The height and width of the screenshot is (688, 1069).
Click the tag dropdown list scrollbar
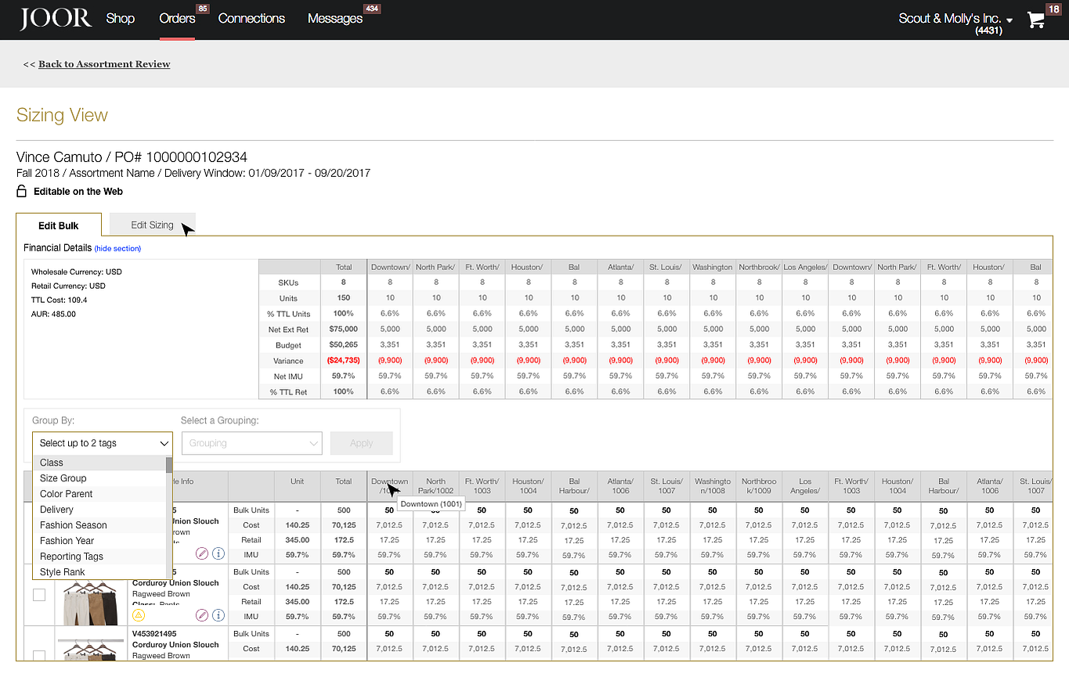click(x=169, y=465)
